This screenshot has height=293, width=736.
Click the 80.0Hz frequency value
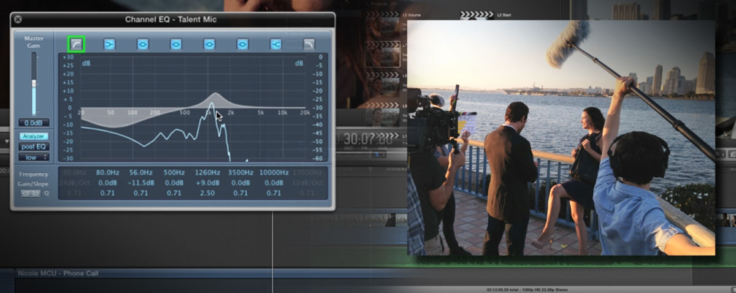click(107, 173)
